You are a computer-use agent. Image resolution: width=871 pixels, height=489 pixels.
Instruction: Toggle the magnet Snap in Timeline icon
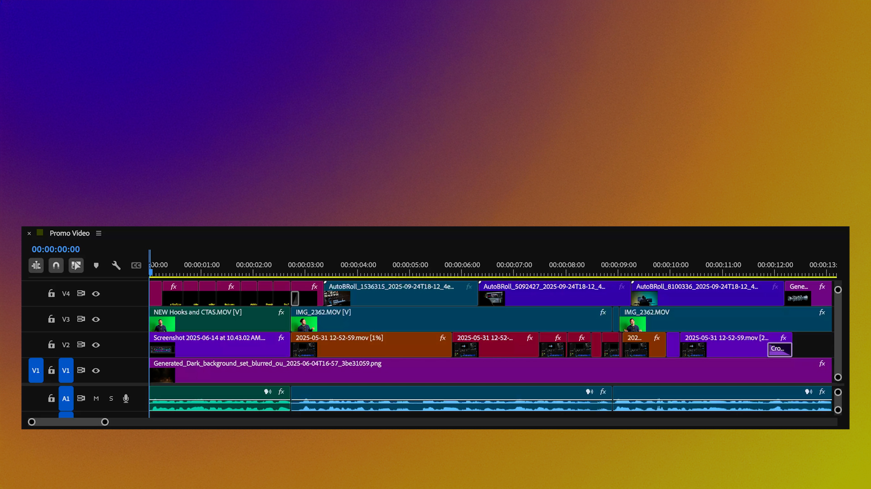[x=56, y=265]
